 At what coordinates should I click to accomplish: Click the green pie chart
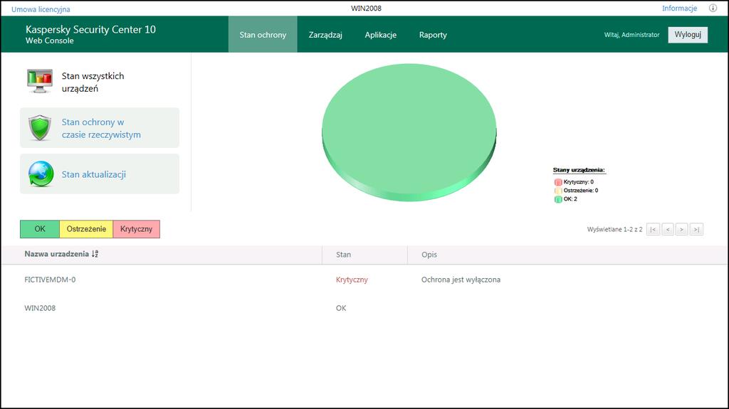tap(409, 132)
